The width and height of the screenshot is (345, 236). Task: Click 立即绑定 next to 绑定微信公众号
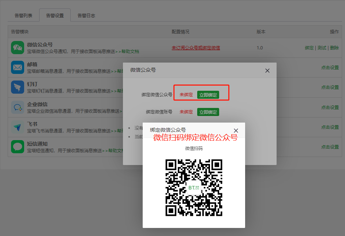(208, 95)
